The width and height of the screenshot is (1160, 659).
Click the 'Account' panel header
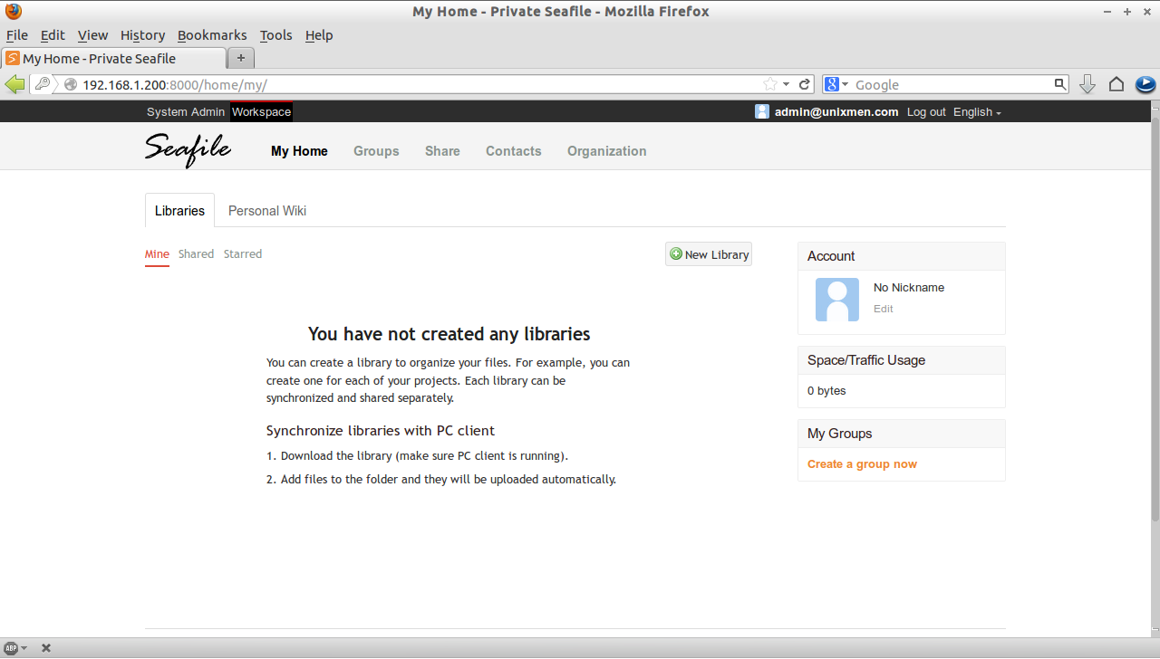point(902,256)
